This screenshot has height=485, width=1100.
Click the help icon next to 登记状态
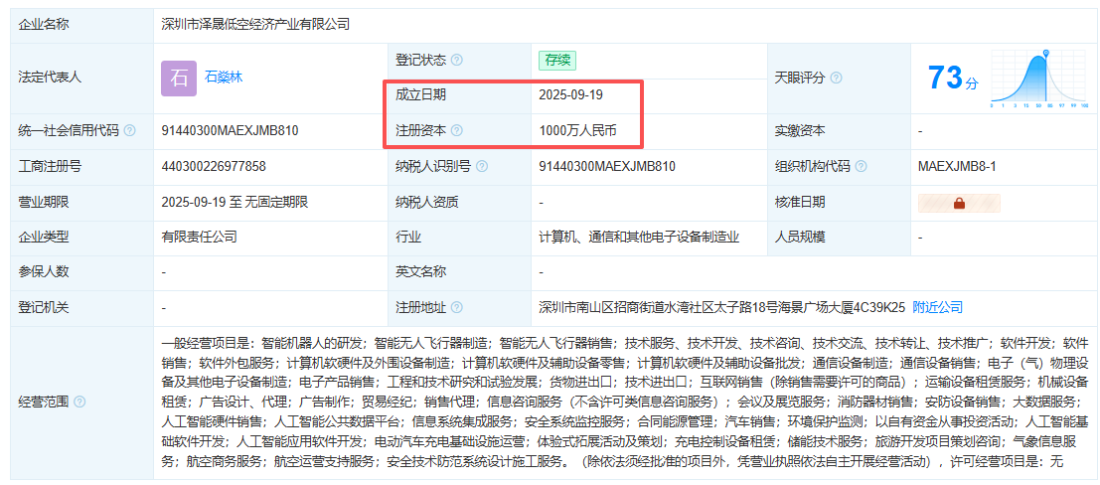[x=457, y=61]
